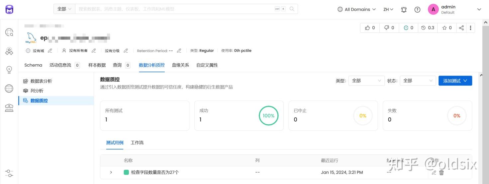Click the 已中止 0% progress ring
This screenshot has width=489, height=184.
point(363,116)
